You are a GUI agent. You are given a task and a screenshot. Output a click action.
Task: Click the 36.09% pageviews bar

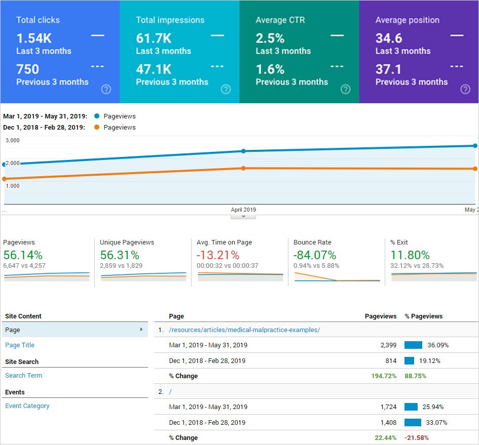(x=413, y=345)
